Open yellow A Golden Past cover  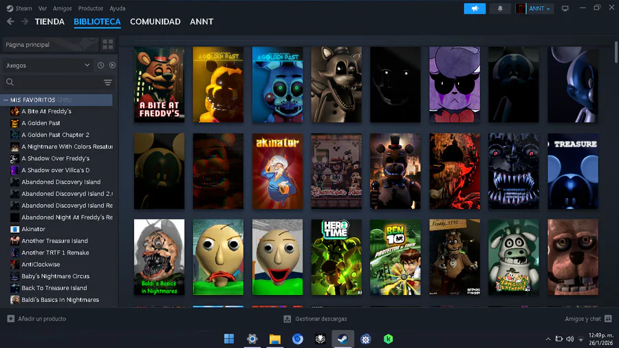click(x=218, y=85)
